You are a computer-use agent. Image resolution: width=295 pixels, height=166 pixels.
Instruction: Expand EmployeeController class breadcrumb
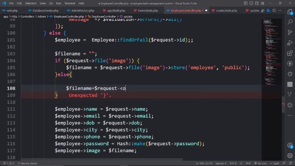point(102,17)
